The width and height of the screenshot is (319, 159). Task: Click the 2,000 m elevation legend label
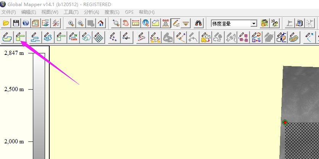[x=14, y=141]
